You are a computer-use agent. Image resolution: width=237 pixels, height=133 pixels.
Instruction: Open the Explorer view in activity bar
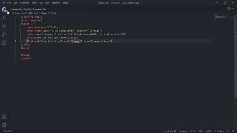pos(4,10)
